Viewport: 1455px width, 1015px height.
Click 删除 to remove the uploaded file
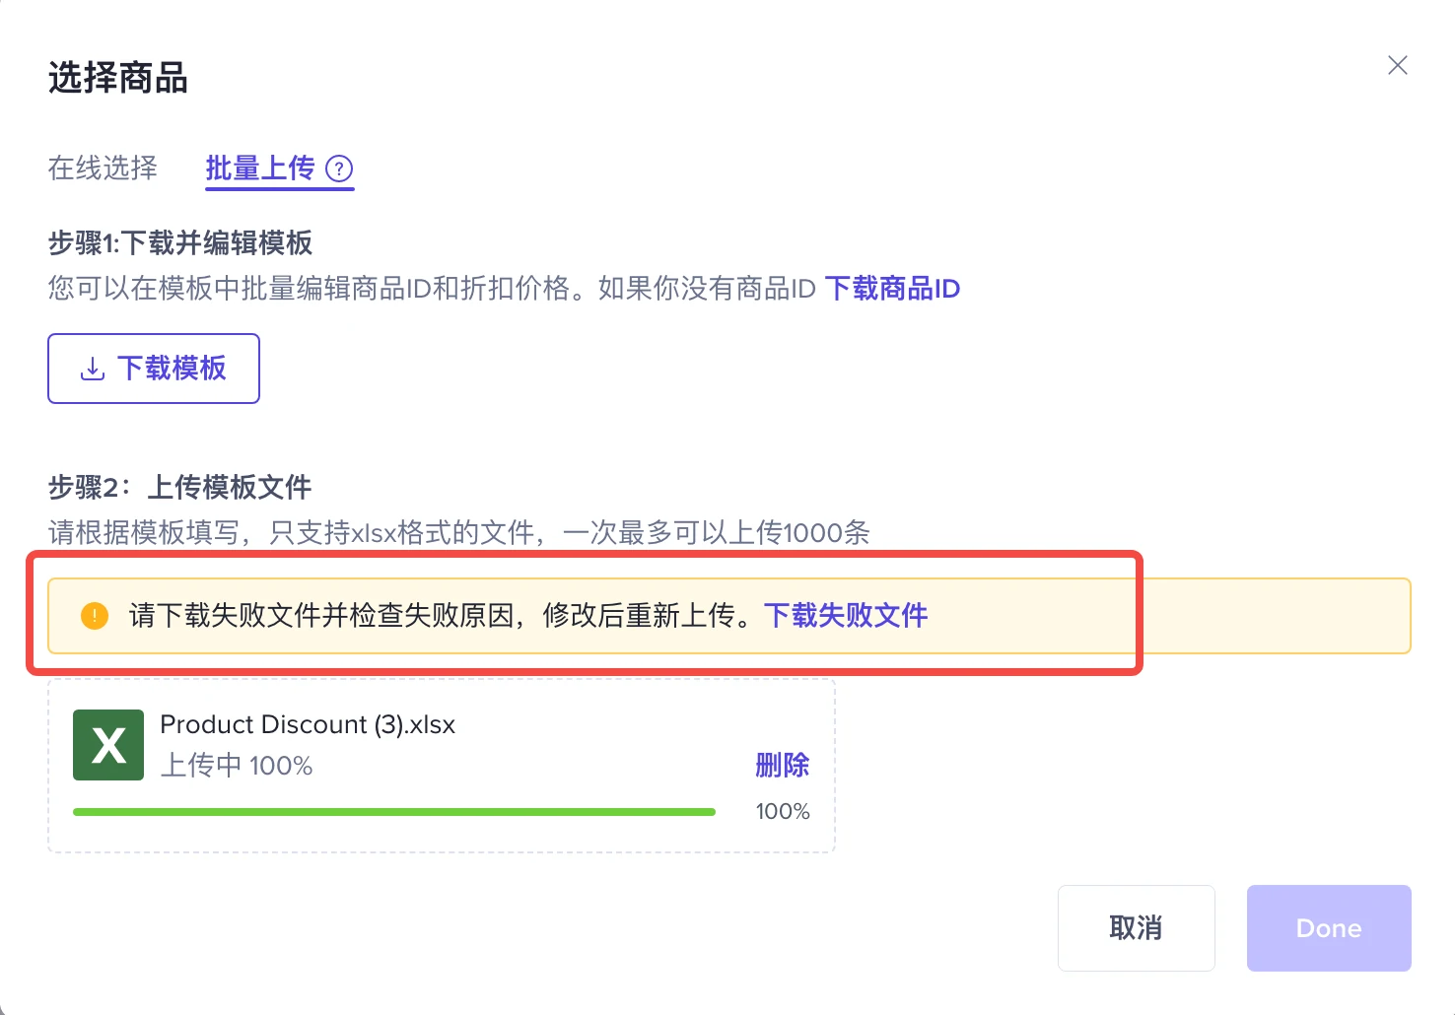(x=782, y=765)
